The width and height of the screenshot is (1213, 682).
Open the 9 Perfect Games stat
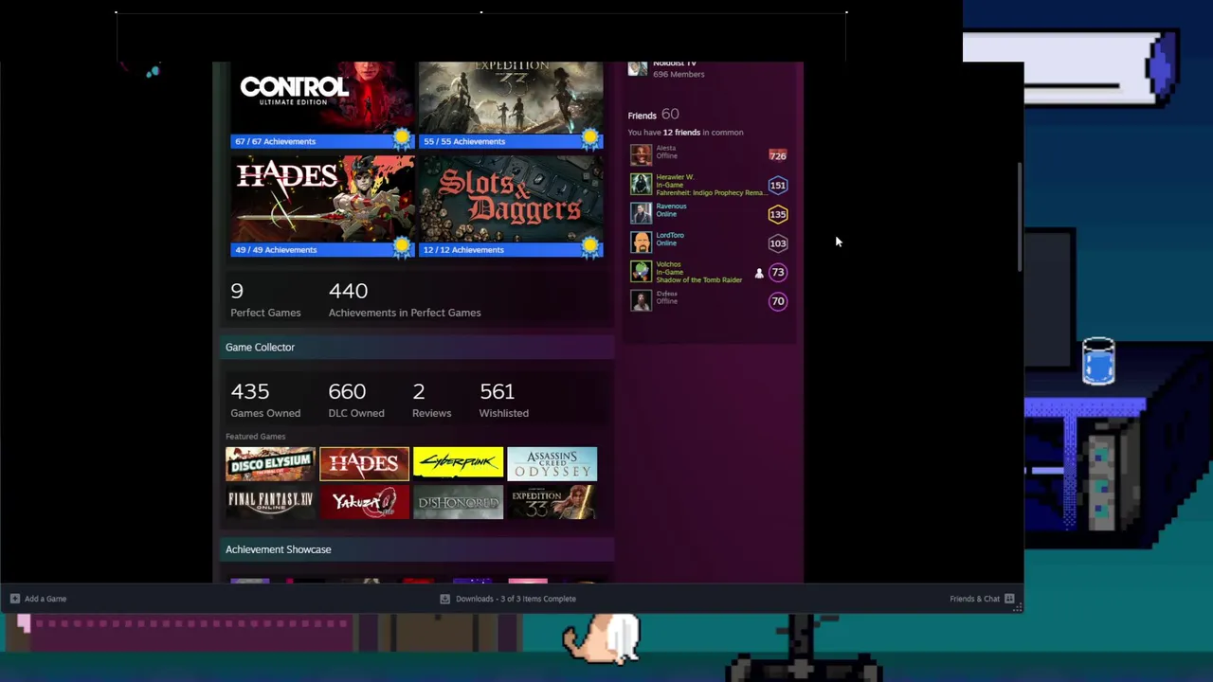tap(265, 299)
